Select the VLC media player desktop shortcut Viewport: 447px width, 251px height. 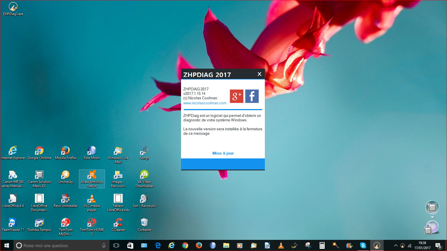[x=92, y=203]
